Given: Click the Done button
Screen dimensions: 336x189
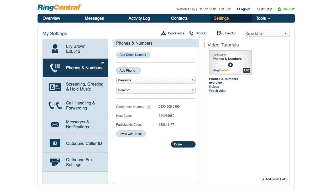Looking at the screenshot, I should point(183,144).
